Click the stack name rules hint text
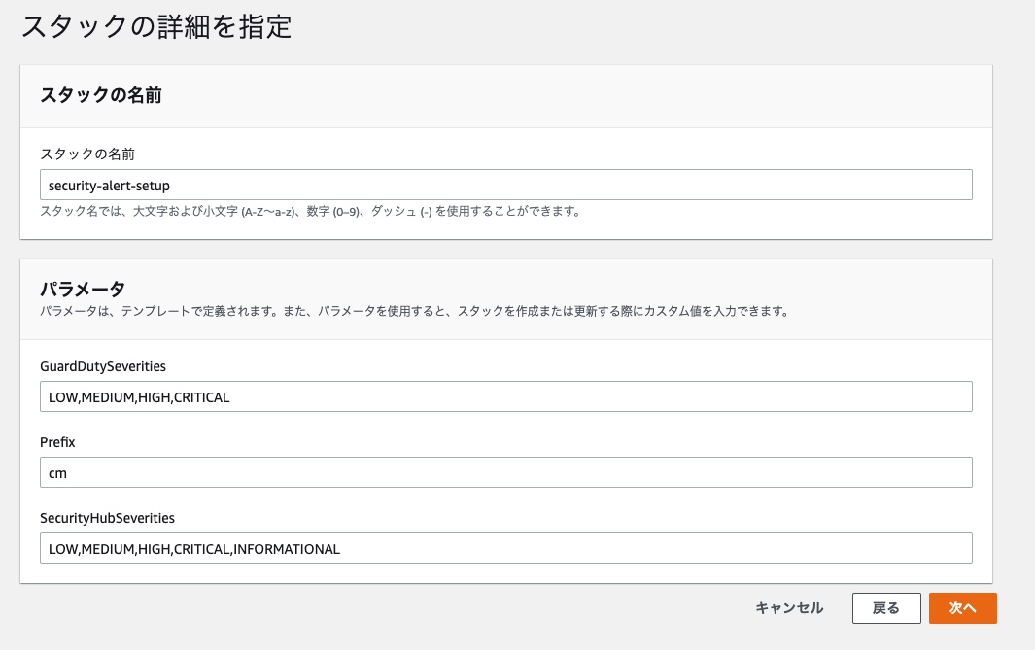The image size is (1035, 650). click(310, 211)
